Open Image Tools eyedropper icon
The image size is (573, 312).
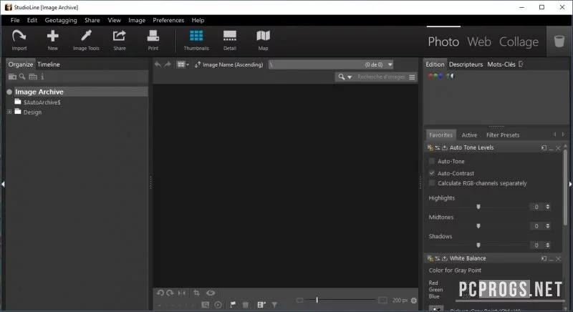(86, 36)
